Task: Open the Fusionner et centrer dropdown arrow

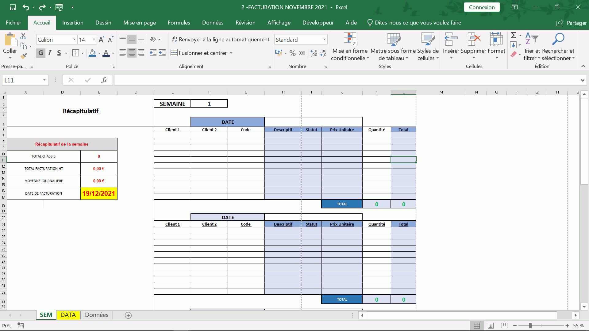Action: pos(231,53)
